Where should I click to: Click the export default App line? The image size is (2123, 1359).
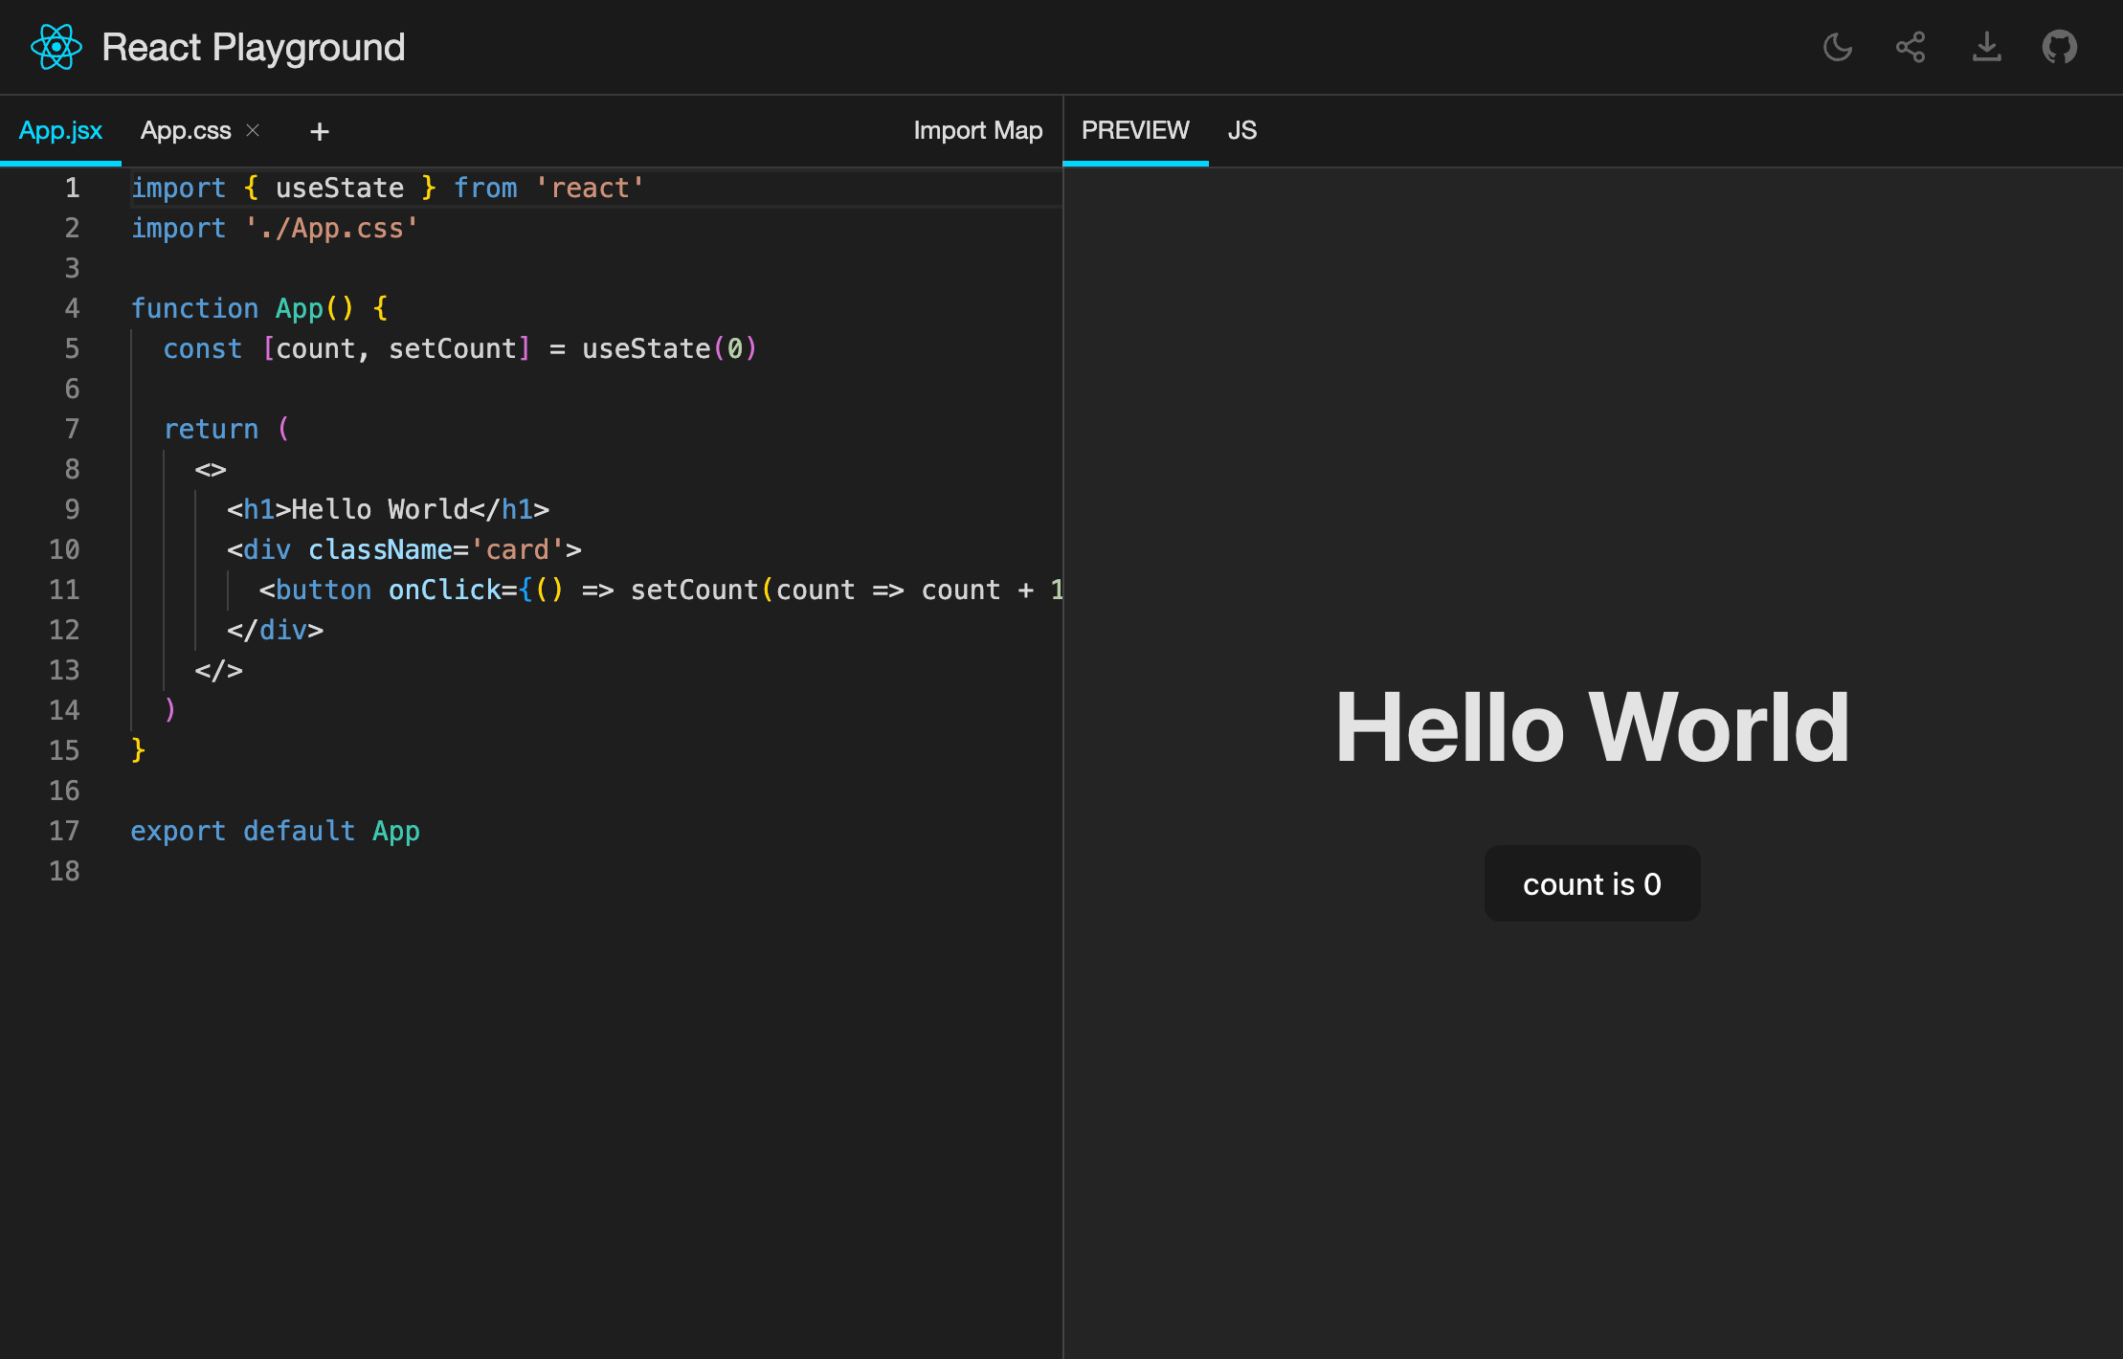(x=275, y=831)
